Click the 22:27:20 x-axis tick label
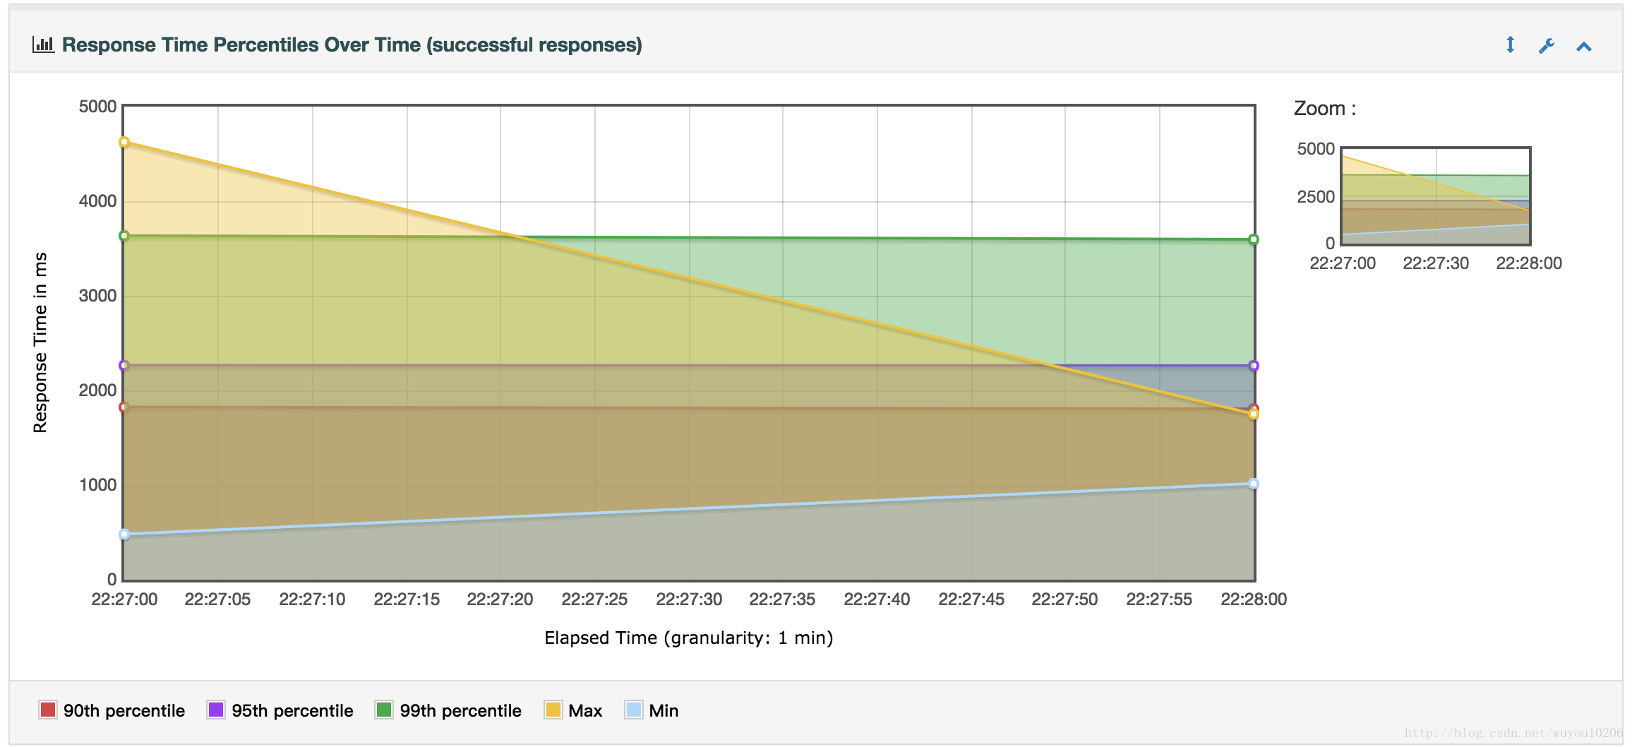The width and height of the screenshot is (1632, 747). click(x=500, y=599)
